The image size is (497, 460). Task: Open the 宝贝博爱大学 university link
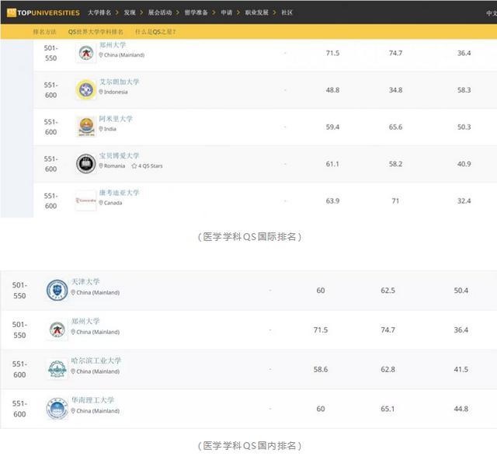coord(119,155)
